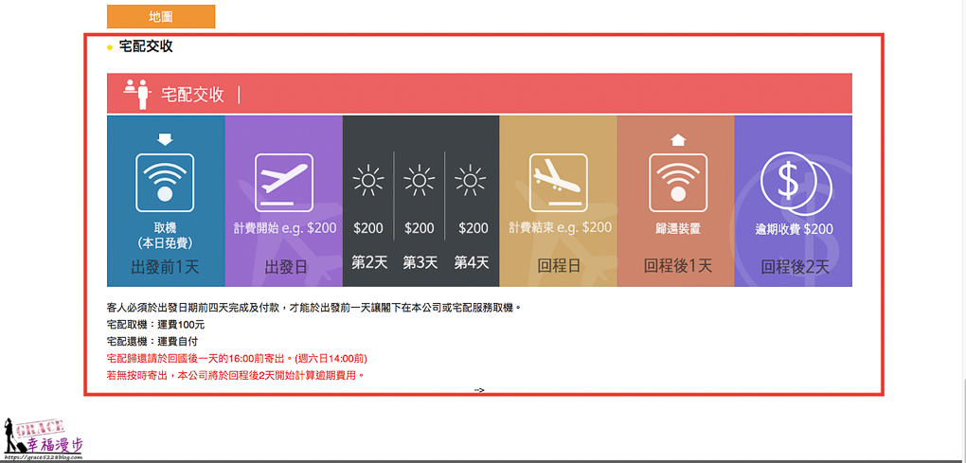
Task: Click the 逾期收費 $200 text
Action: [795, 230]
